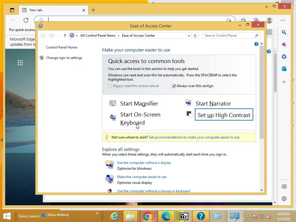This screenshot has height=222, width=296.
Task: Click the network tray icon
Action: point(262,217)
